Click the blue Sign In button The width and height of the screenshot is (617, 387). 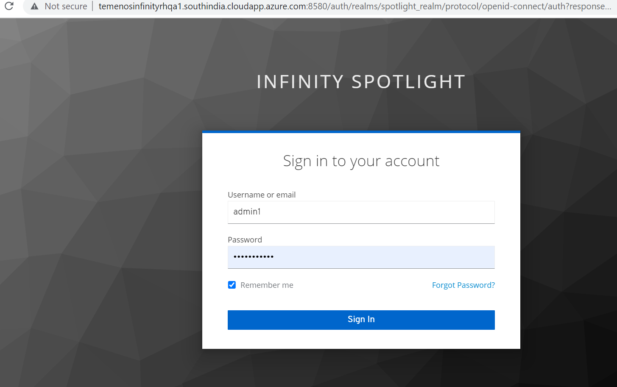pos(361,320)
